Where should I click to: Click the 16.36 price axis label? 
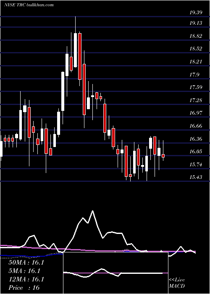point(196,139)
